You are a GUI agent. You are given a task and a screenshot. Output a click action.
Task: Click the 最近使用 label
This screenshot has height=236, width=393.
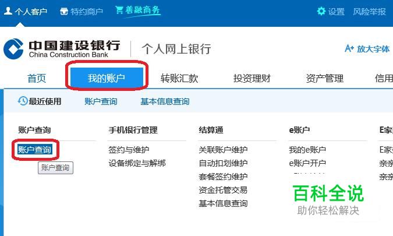45,101
